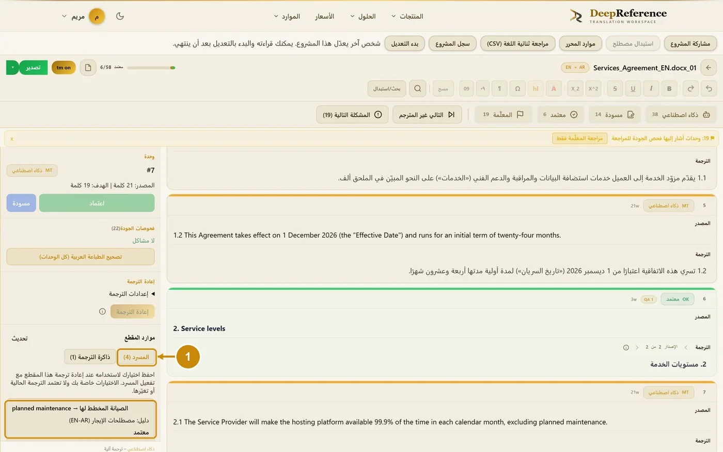The width and height of the screenshot is (723, 452).
Task: Toggle the hl highlight button
Action: 536,89
